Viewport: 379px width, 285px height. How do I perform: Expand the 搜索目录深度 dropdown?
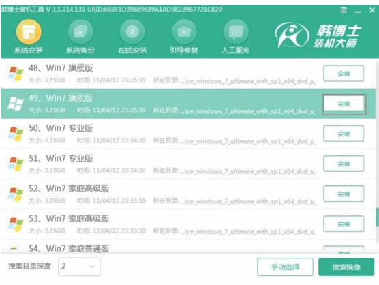pos(79,267)
